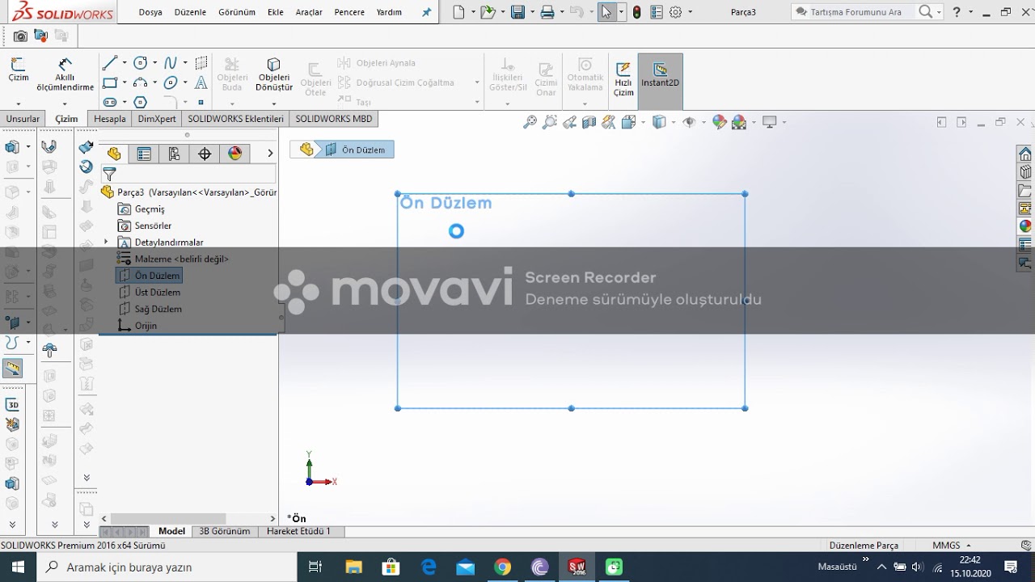Expand the manager tabs right arrow

pos(270,154)
